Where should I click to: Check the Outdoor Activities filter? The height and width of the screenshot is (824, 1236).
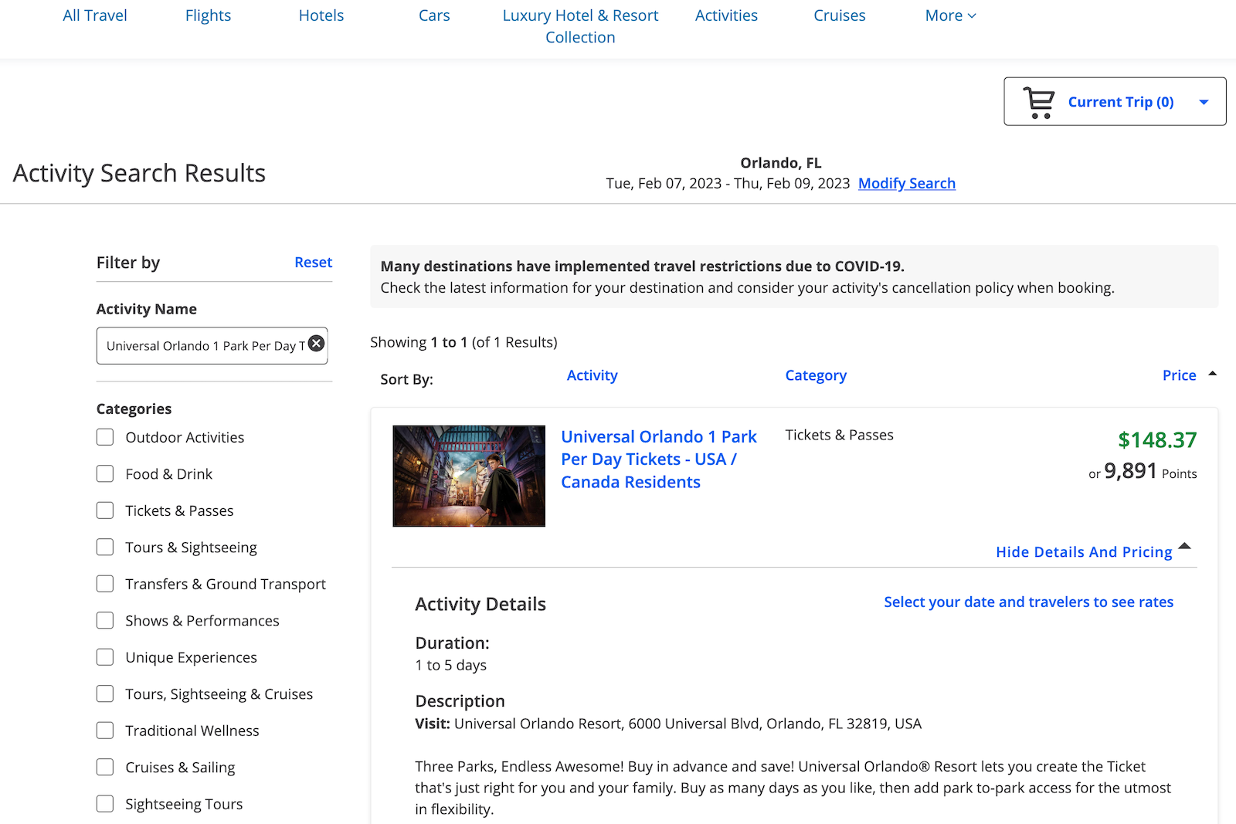[105, 436]
